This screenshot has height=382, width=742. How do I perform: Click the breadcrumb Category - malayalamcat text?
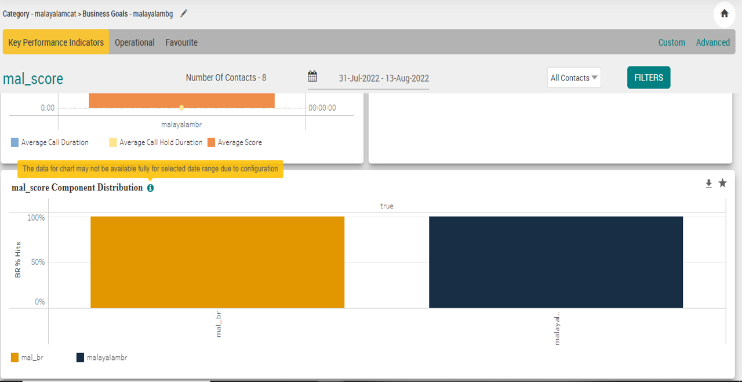pyautogui.click(x=40, y=14)
